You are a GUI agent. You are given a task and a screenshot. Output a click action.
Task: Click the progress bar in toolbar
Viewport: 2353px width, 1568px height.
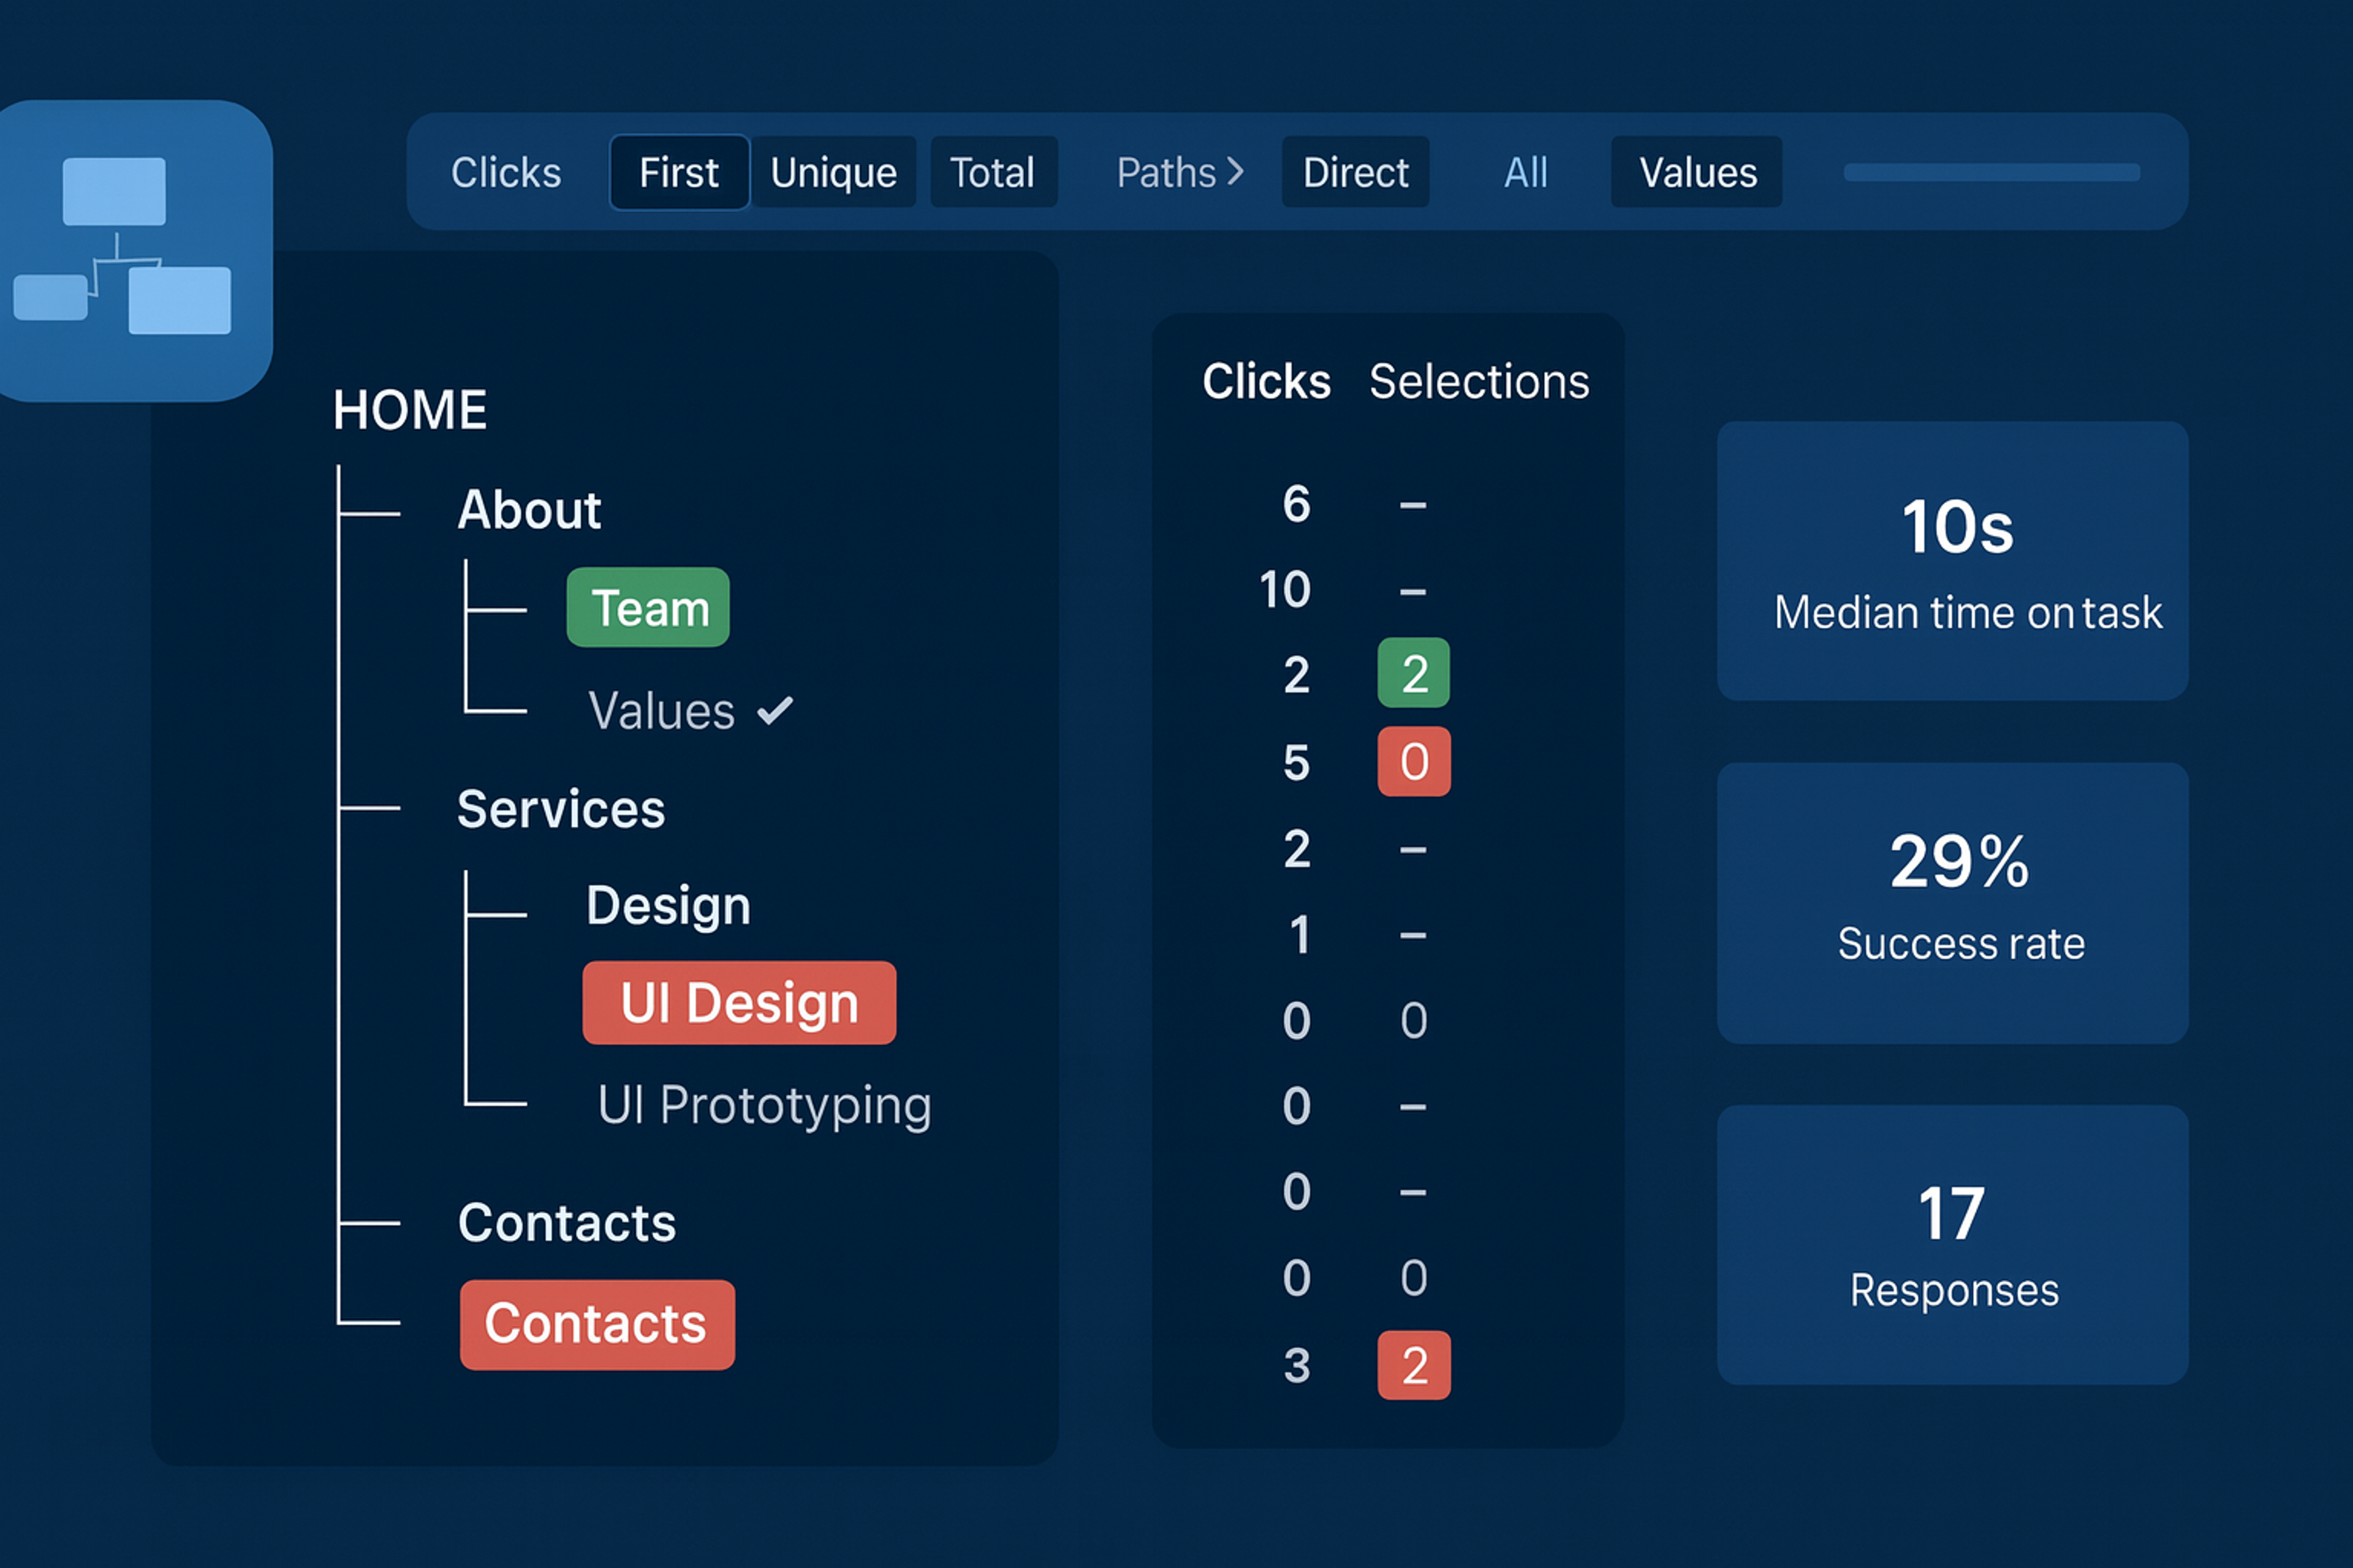1992,172
